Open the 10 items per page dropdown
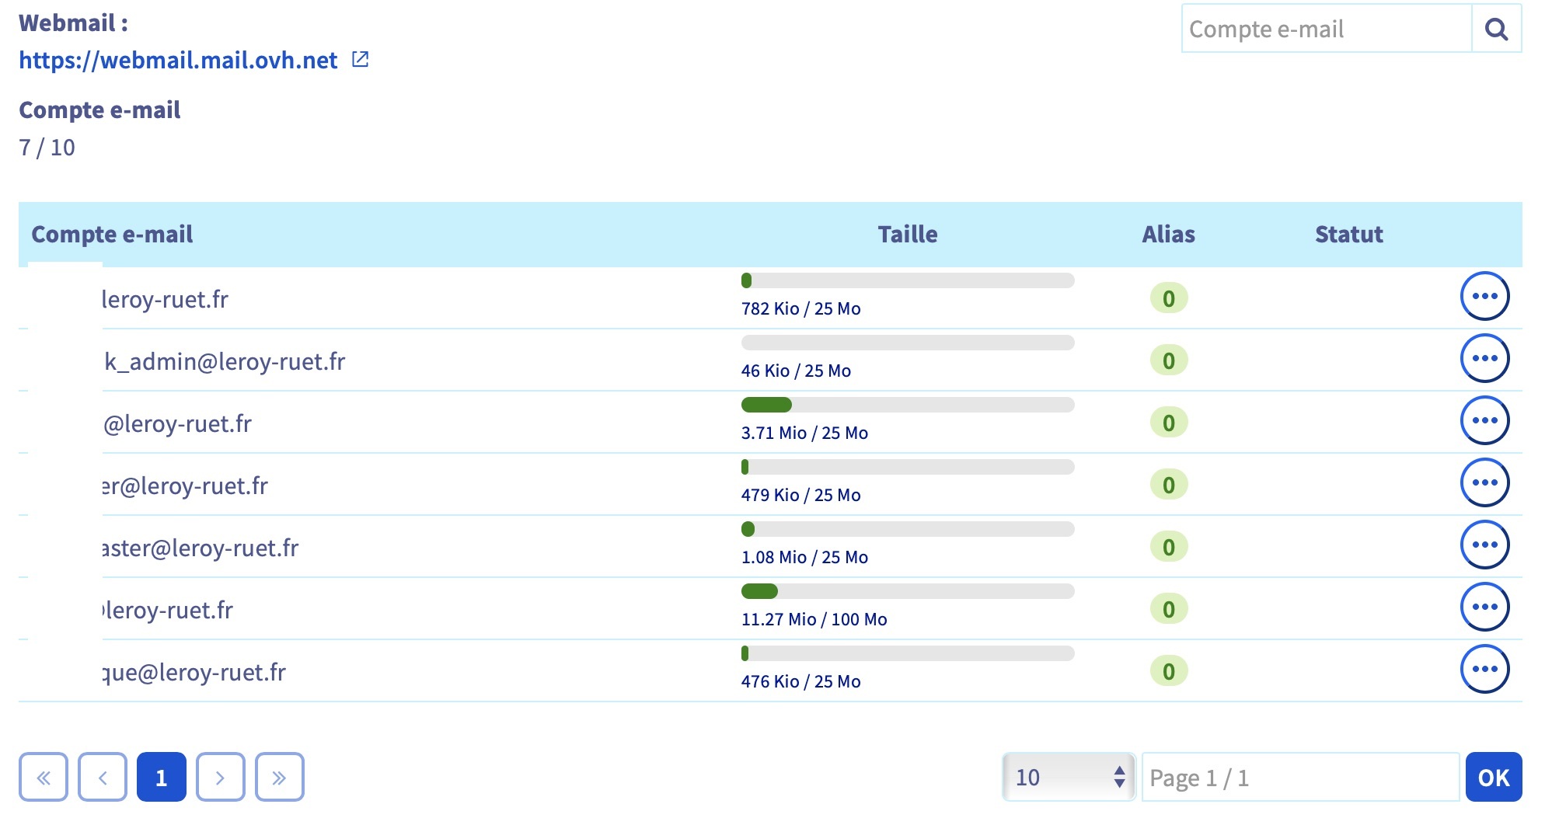The height and width of the screenshot is (839, 1559). (1069, 778)
